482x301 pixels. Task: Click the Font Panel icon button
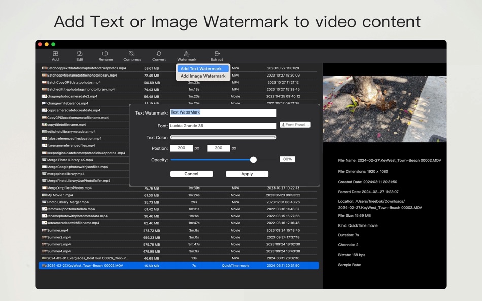click(x=295, y=125)
